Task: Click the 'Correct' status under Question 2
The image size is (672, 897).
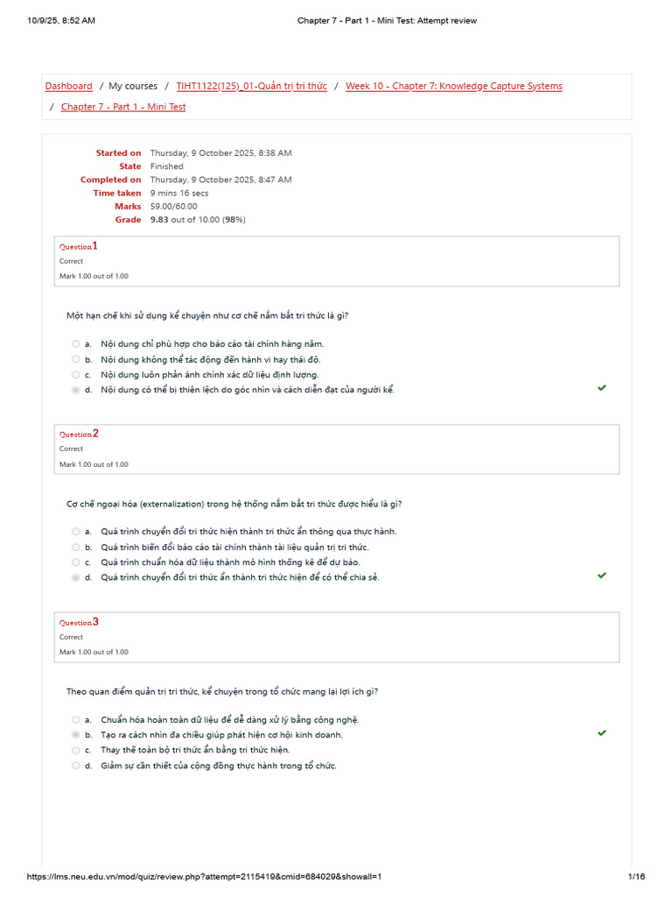Action: click(71, 448)
